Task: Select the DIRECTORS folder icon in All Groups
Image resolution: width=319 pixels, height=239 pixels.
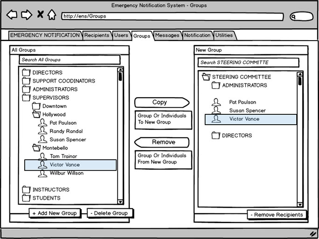Action: tap(27, 72)
